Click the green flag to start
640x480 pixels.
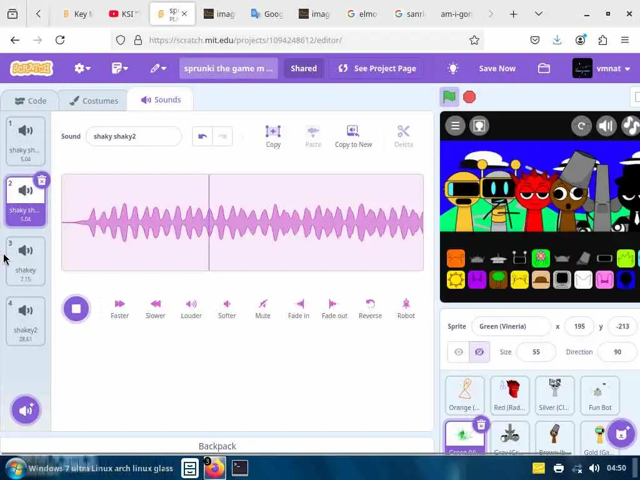coord(449,97)
